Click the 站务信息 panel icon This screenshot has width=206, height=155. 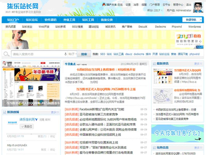click(x=154, y=148)
